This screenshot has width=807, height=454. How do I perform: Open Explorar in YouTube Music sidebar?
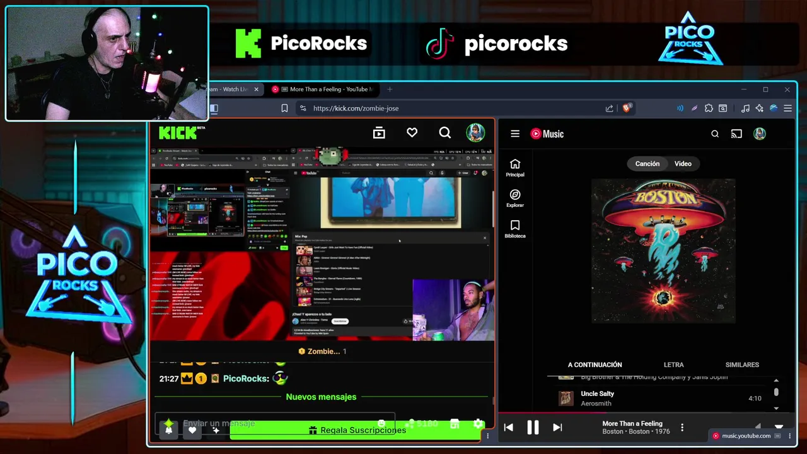tap(515, 199)
